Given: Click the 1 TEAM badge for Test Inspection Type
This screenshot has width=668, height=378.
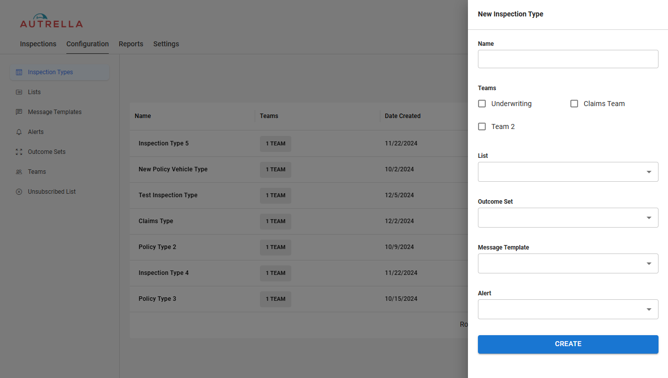Looking at the screenshot, I should coord(275,195).
